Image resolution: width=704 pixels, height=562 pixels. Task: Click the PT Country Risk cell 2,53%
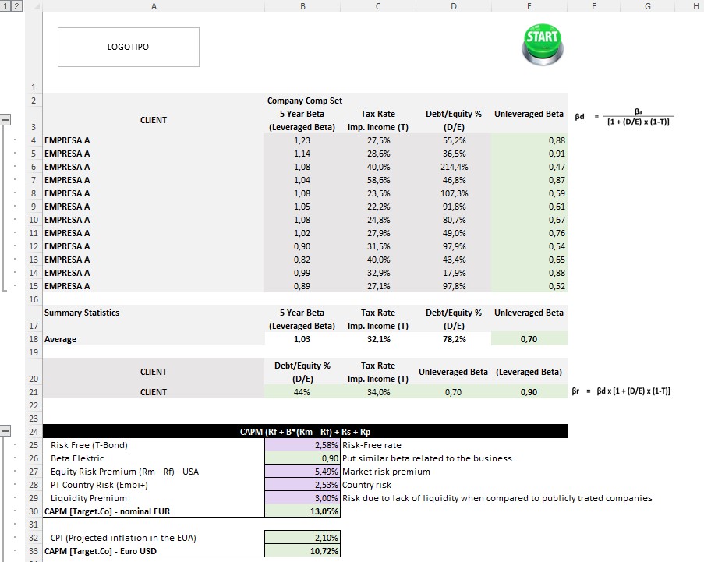pyautogui.click(x=302, y=485)
